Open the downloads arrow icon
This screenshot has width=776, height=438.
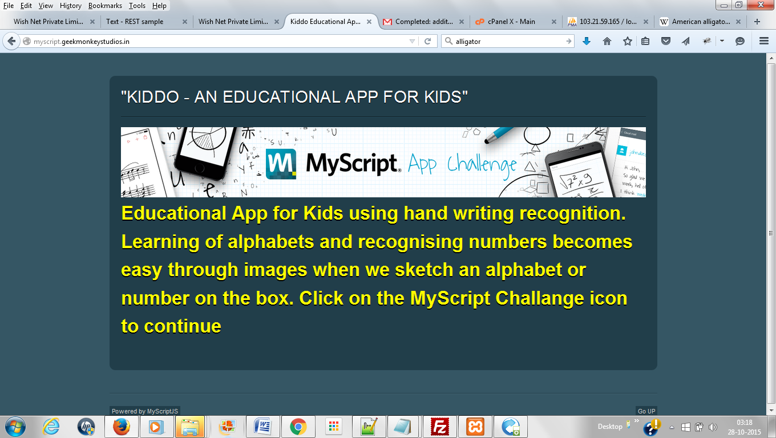586,41
